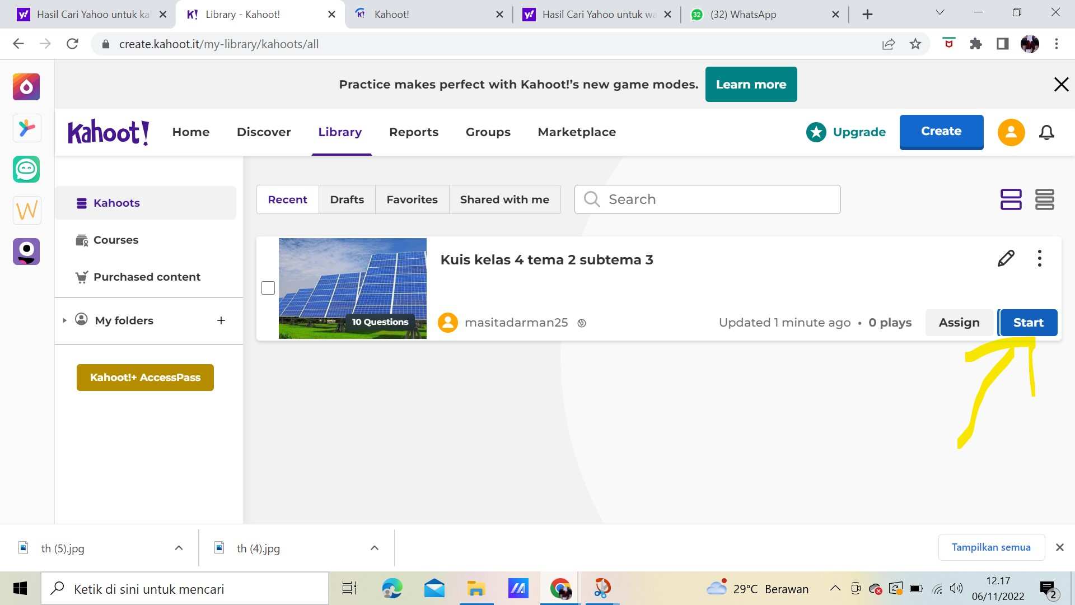
Task: Open the Chrome tab search chevron
Action: tap(940, 12)
